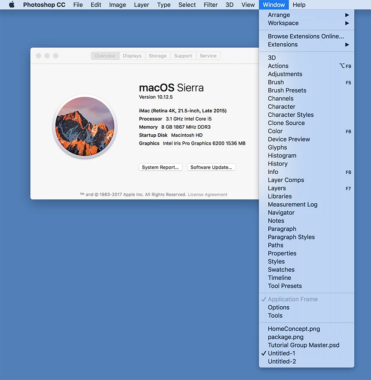
Task: Show the Swatches panel
Action: pos(306,270)
